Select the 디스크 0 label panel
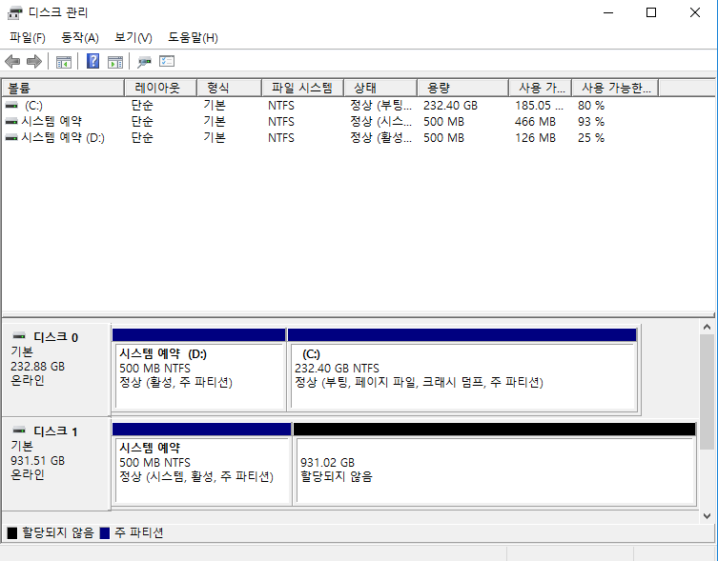 point(56,370)
